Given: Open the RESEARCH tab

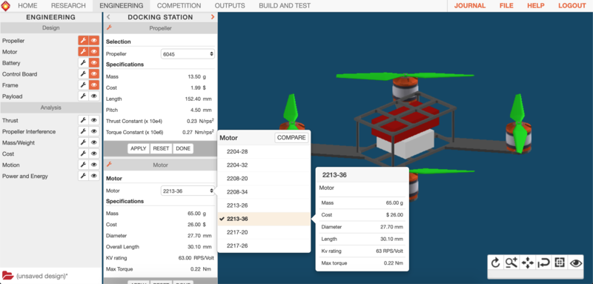Looking at the screenshot, I should (x=68, y=6).
